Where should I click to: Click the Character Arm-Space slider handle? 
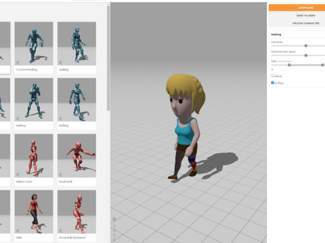point(306,55)
